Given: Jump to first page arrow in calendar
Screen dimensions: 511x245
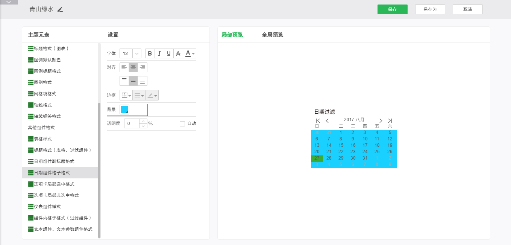Looking at the screenshot, I should (318, 120).
